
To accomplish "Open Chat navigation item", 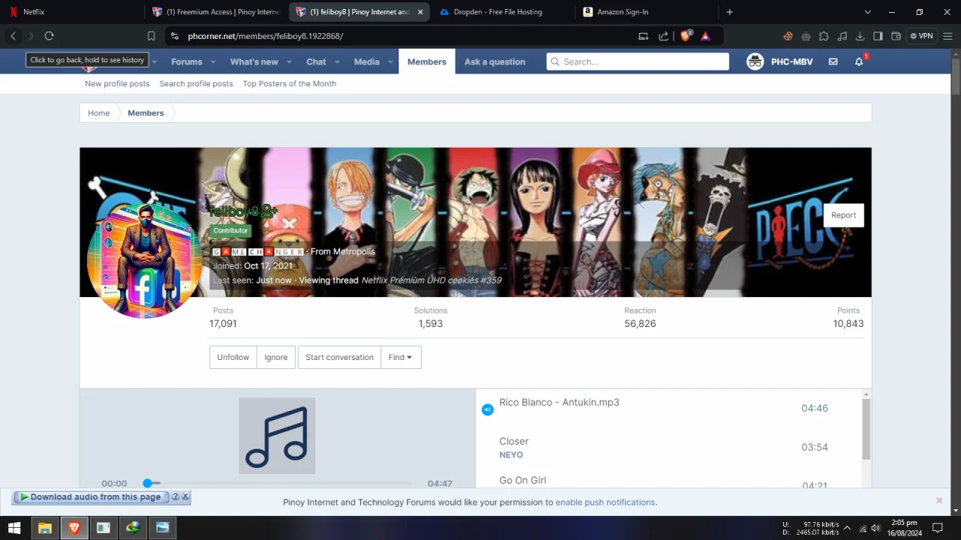I will 316,62.
